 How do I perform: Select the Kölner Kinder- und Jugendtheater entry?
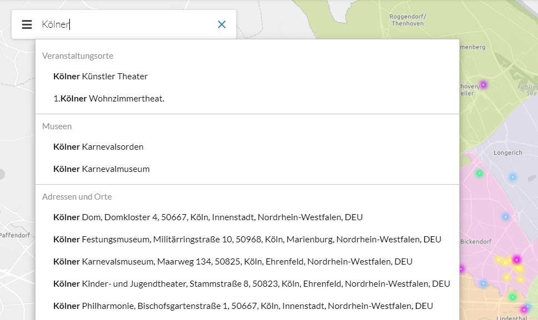[251, 283]
